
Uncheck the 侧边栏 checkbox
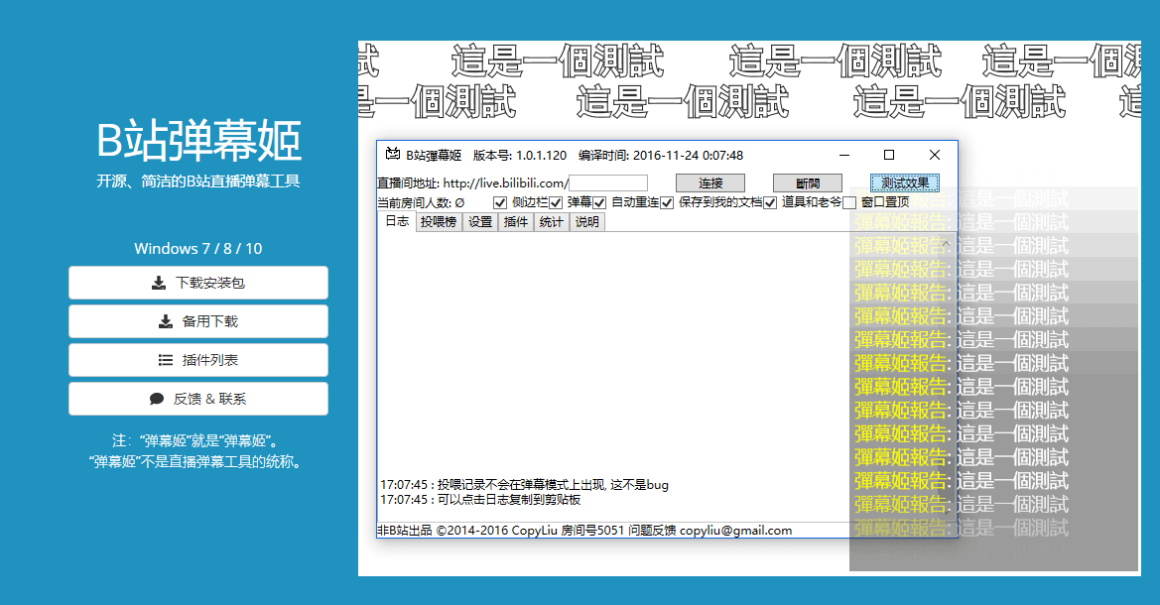click(x=500, y=202)
